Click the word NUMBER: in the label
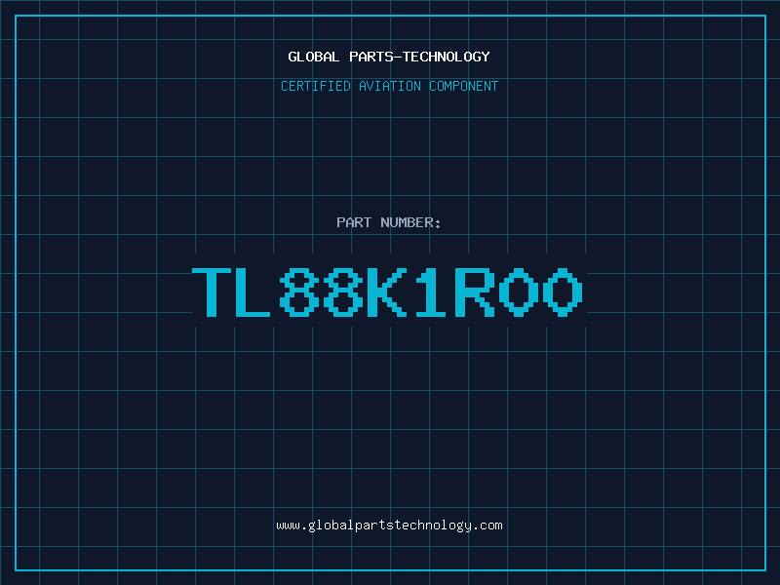This screenshot has height=585, width=780. 410,222
